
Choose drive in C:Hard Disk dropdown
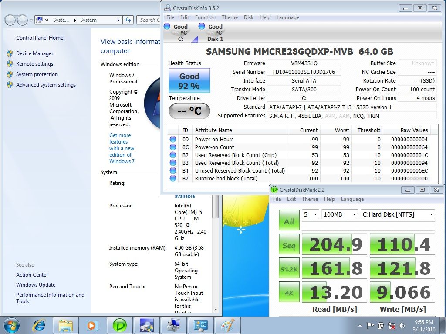398,214
